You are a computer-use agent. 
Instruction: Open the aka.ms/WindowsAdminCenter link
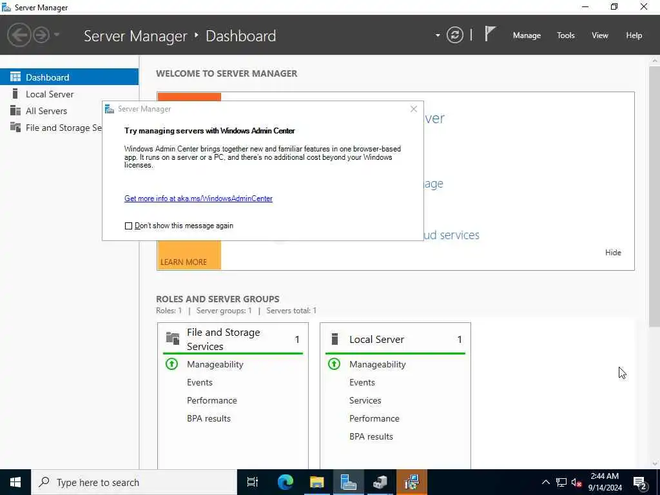(199, 199)
